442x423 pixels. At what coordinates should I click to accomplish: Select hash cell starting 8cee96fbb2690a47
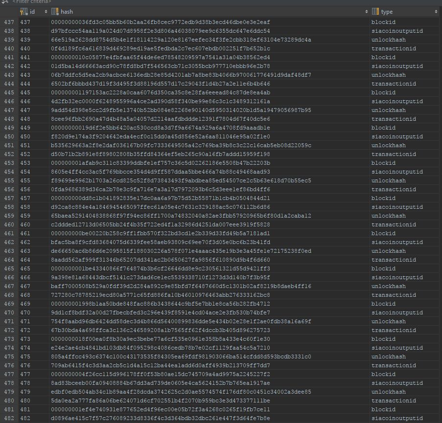pos(209,119)
